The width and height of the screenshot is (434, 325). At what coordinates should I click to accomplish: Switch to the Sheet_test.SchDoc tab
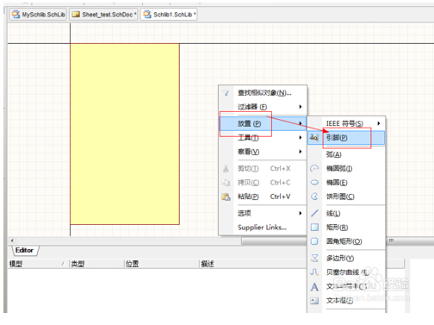[104, 15]
